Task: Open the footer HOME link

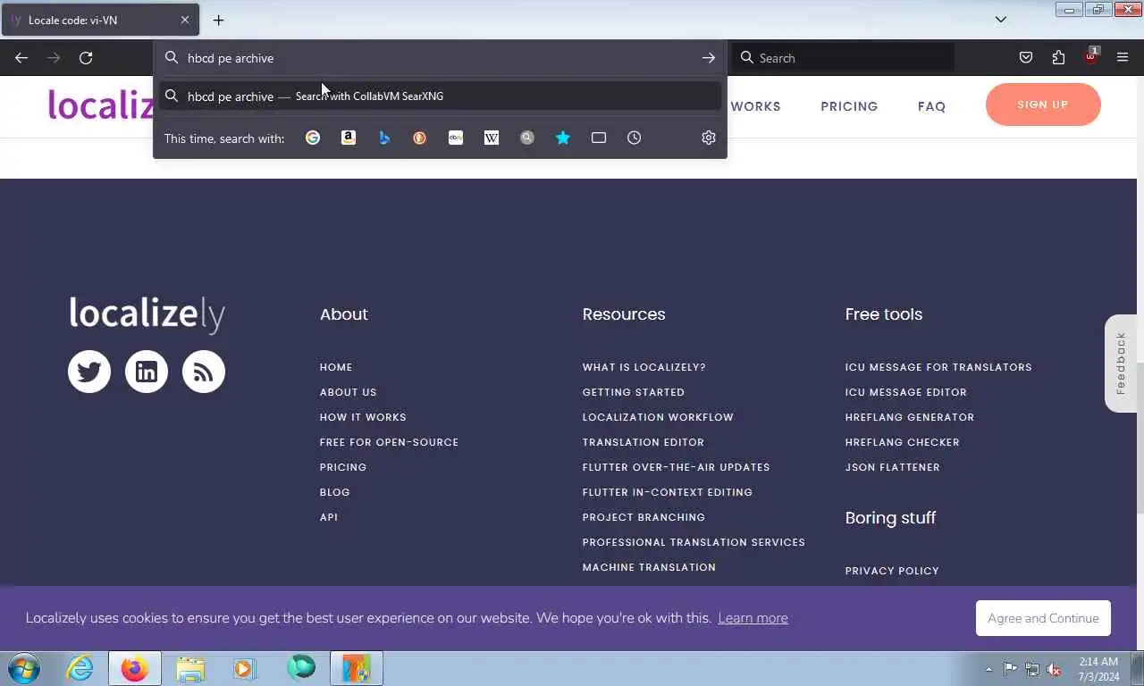Action: pyautogui.click(x=336, y=367)
